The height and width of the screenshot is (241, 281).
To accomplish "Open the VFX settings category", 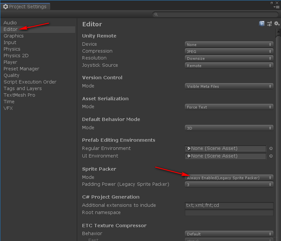I will [x=8, y=108].
